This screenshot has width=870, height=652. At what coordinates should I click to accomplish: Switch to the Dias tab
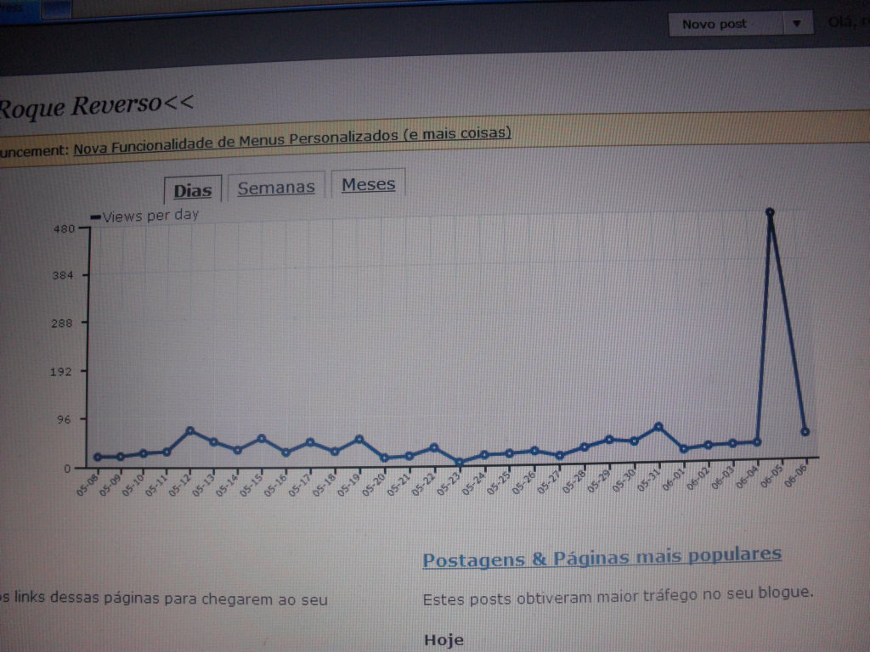click(193, 189)
